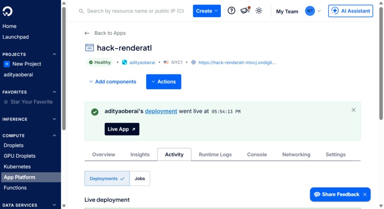Viewport: 384px width, 209px height.
Task: Click the adityaoberai project icon
Action: coord(124,63)
